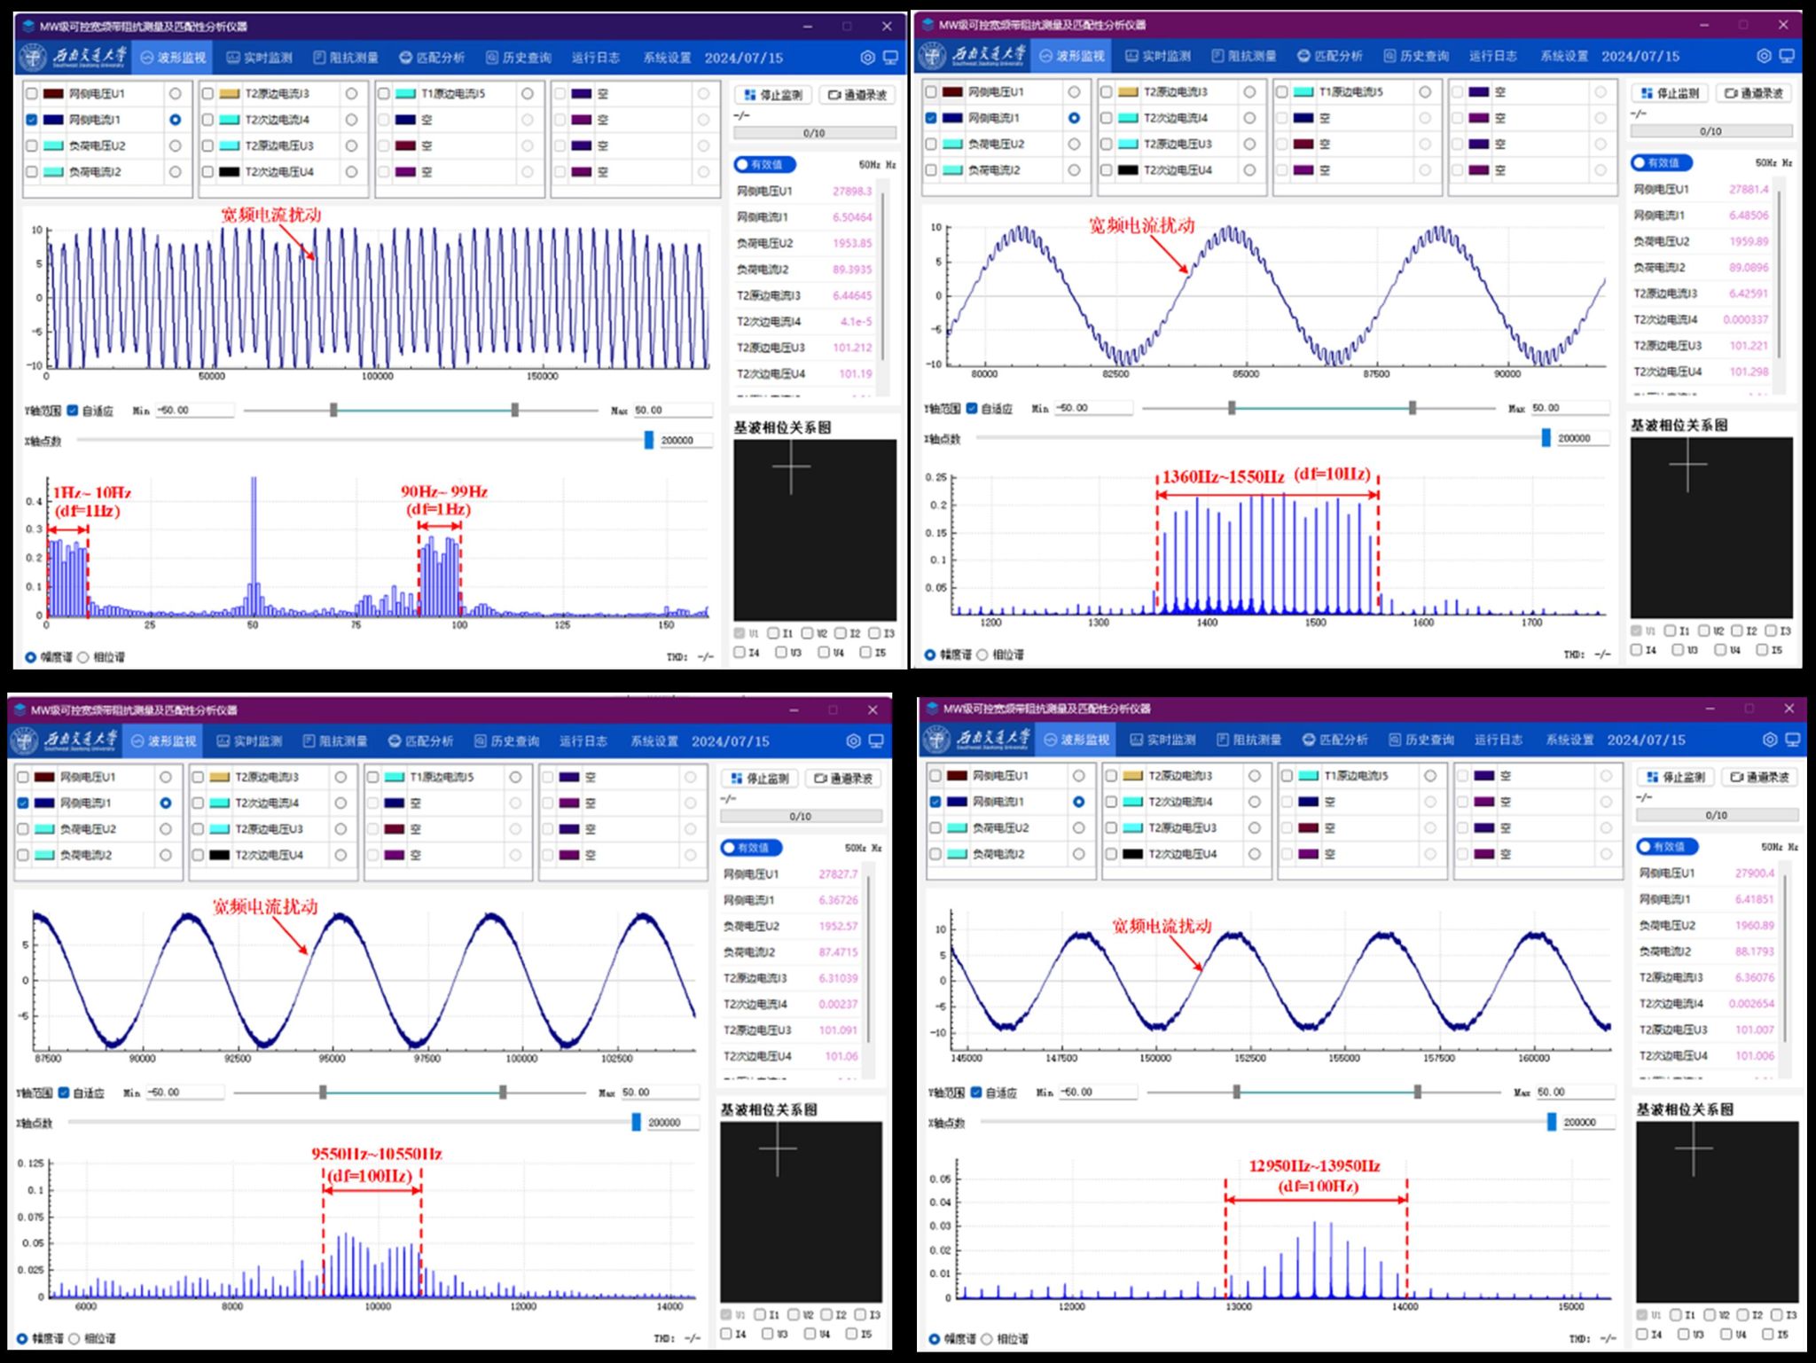Select 相位谱 radio in top-left window

tap(83, 657)
